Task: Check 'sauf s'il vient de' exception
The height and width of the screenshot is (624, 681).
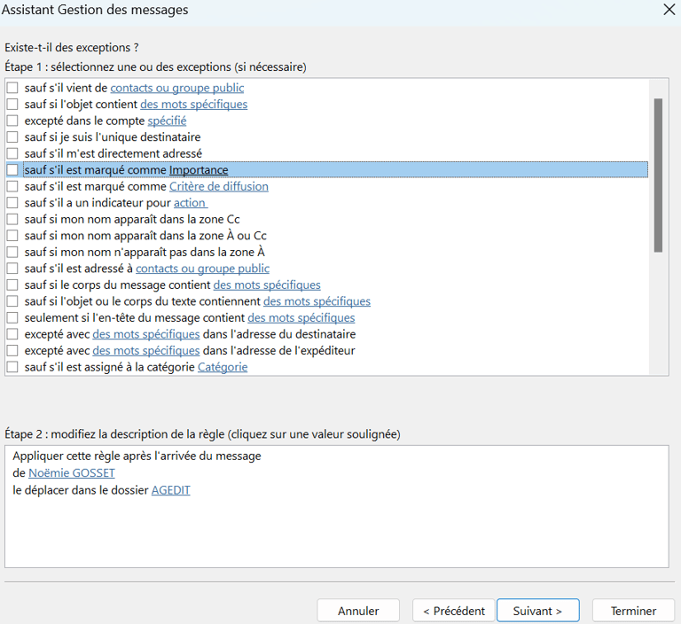Action: (12, 88)
